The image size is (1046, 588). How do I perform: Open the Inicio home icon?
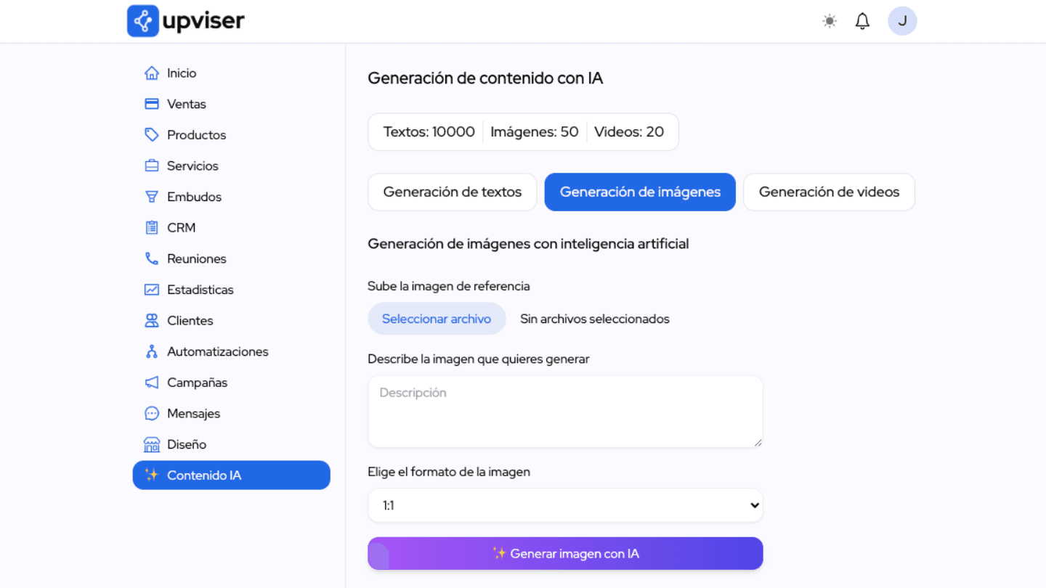tap(152, 73)
